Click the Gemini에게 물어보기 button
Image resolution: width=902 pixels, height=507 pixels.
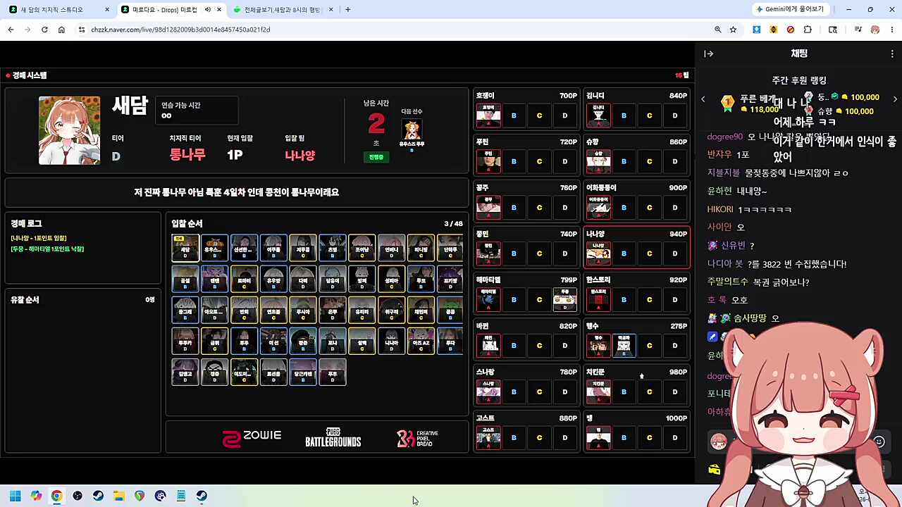790,9
